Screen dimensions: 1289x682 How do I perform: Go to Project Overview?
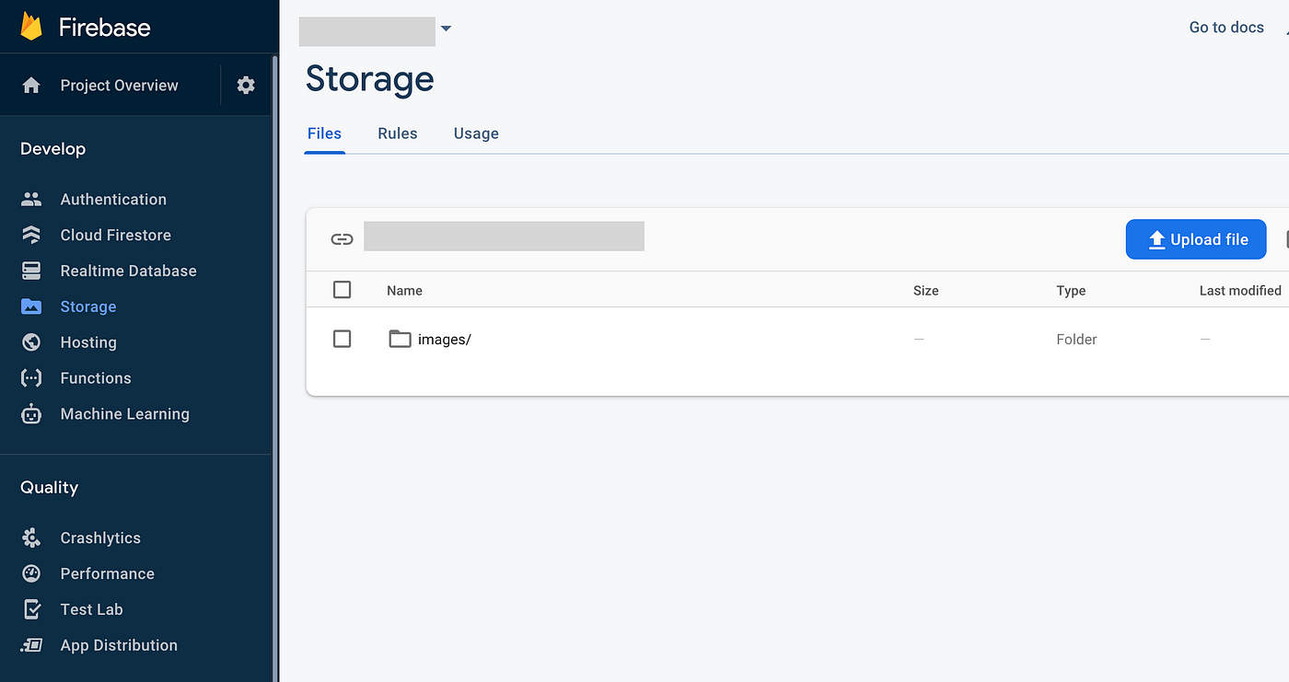pos(119,86)
